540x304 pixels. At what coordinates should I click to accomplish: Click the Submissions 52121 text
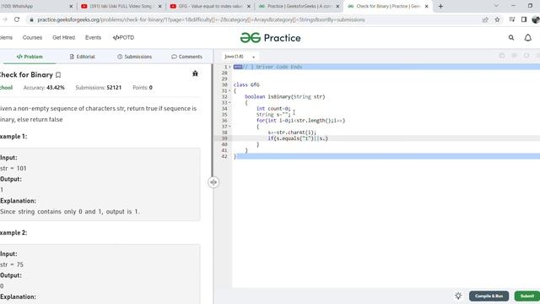tap(98, 88)
